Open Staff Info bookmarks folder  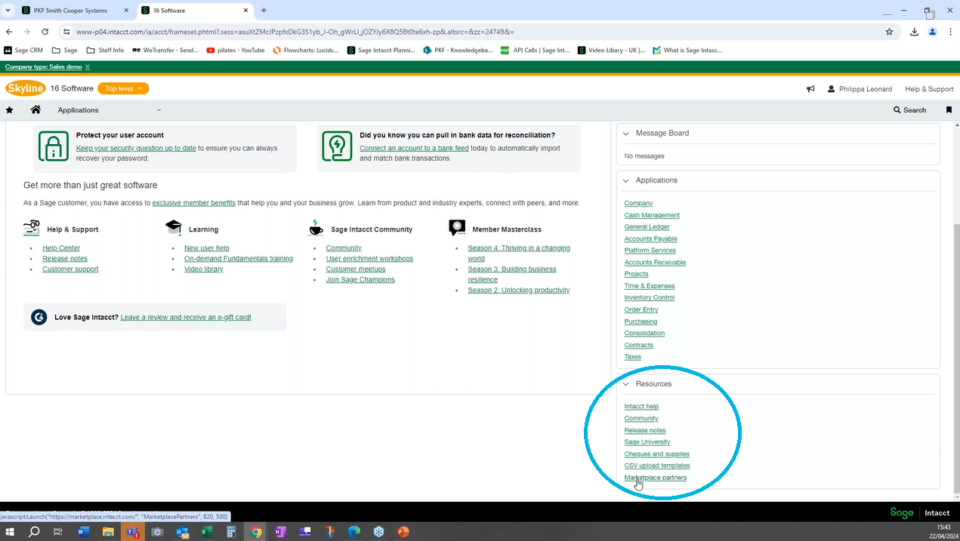[x=105, y=51]
